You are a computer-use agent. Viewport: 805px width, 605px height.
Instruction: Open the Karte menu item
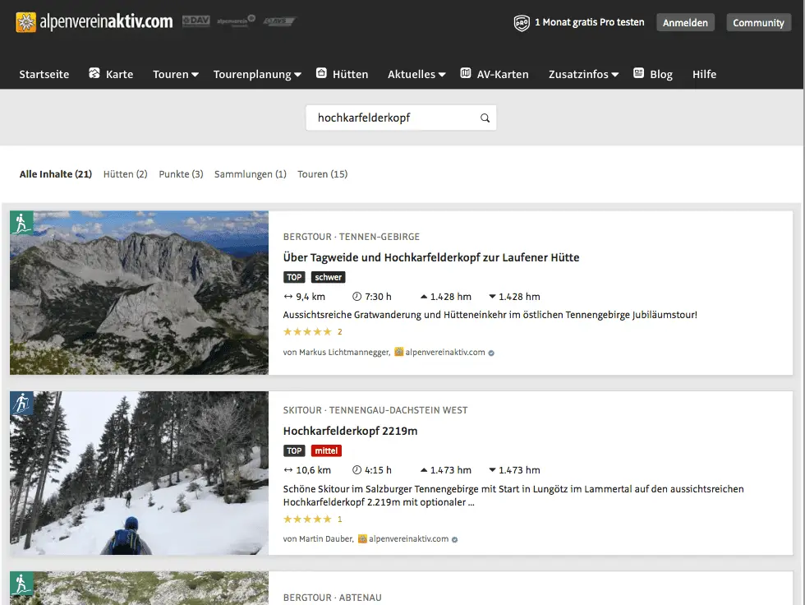click(119, 75)
